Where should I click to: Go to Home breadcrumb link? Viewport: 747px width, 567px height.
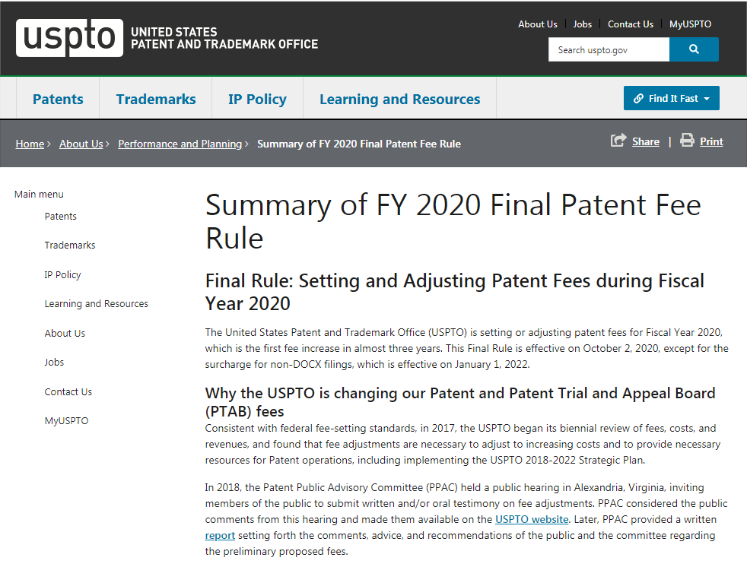pos(30,144)
